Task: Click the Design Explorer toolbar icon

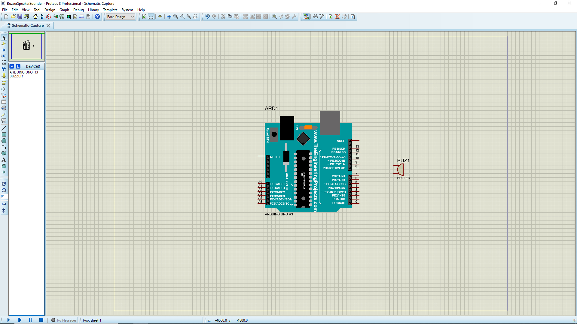Action: tap(62, 16)
